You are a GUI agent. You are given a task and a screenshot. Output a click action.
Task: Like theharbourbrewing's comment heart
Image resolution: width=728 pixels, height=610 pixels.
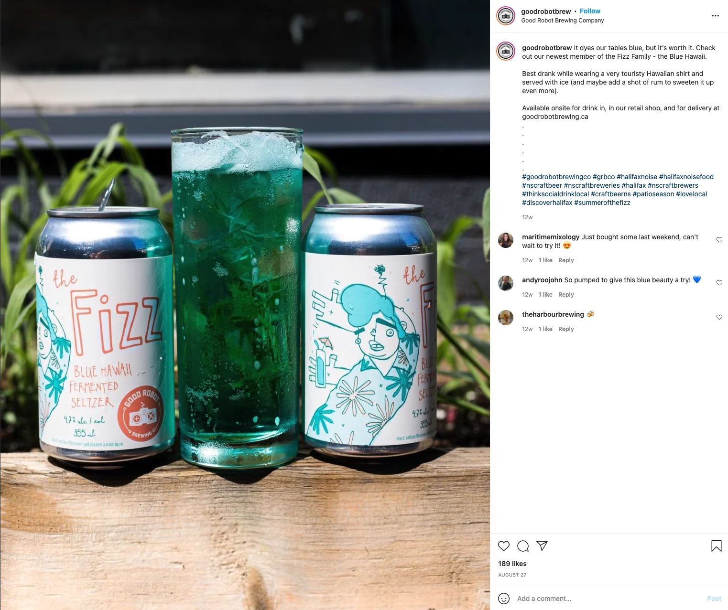point(719,317)
